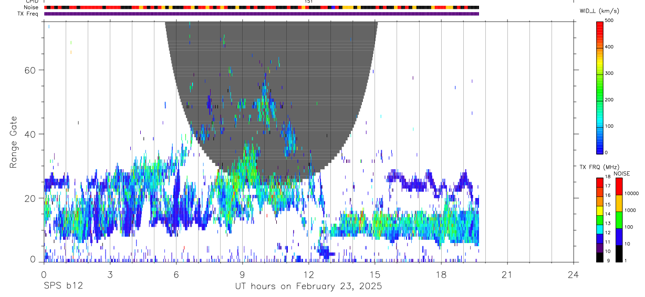The height and width of the screenshot is (297, 645).
Task: Click x-axis tick label 18
Action: click(441, 274)
